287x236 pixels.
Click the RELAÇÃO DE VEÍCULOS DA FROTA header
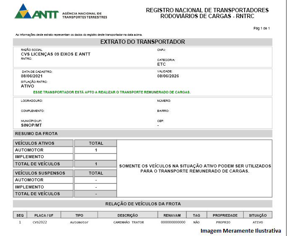[143, 204]
